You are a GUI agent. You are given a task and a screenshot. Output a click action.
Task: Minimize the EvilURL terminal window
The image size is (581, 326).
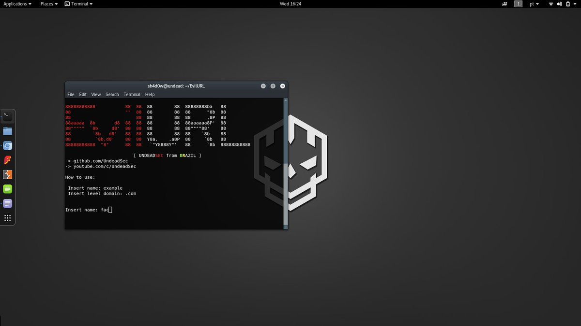[x=263, y=86]
